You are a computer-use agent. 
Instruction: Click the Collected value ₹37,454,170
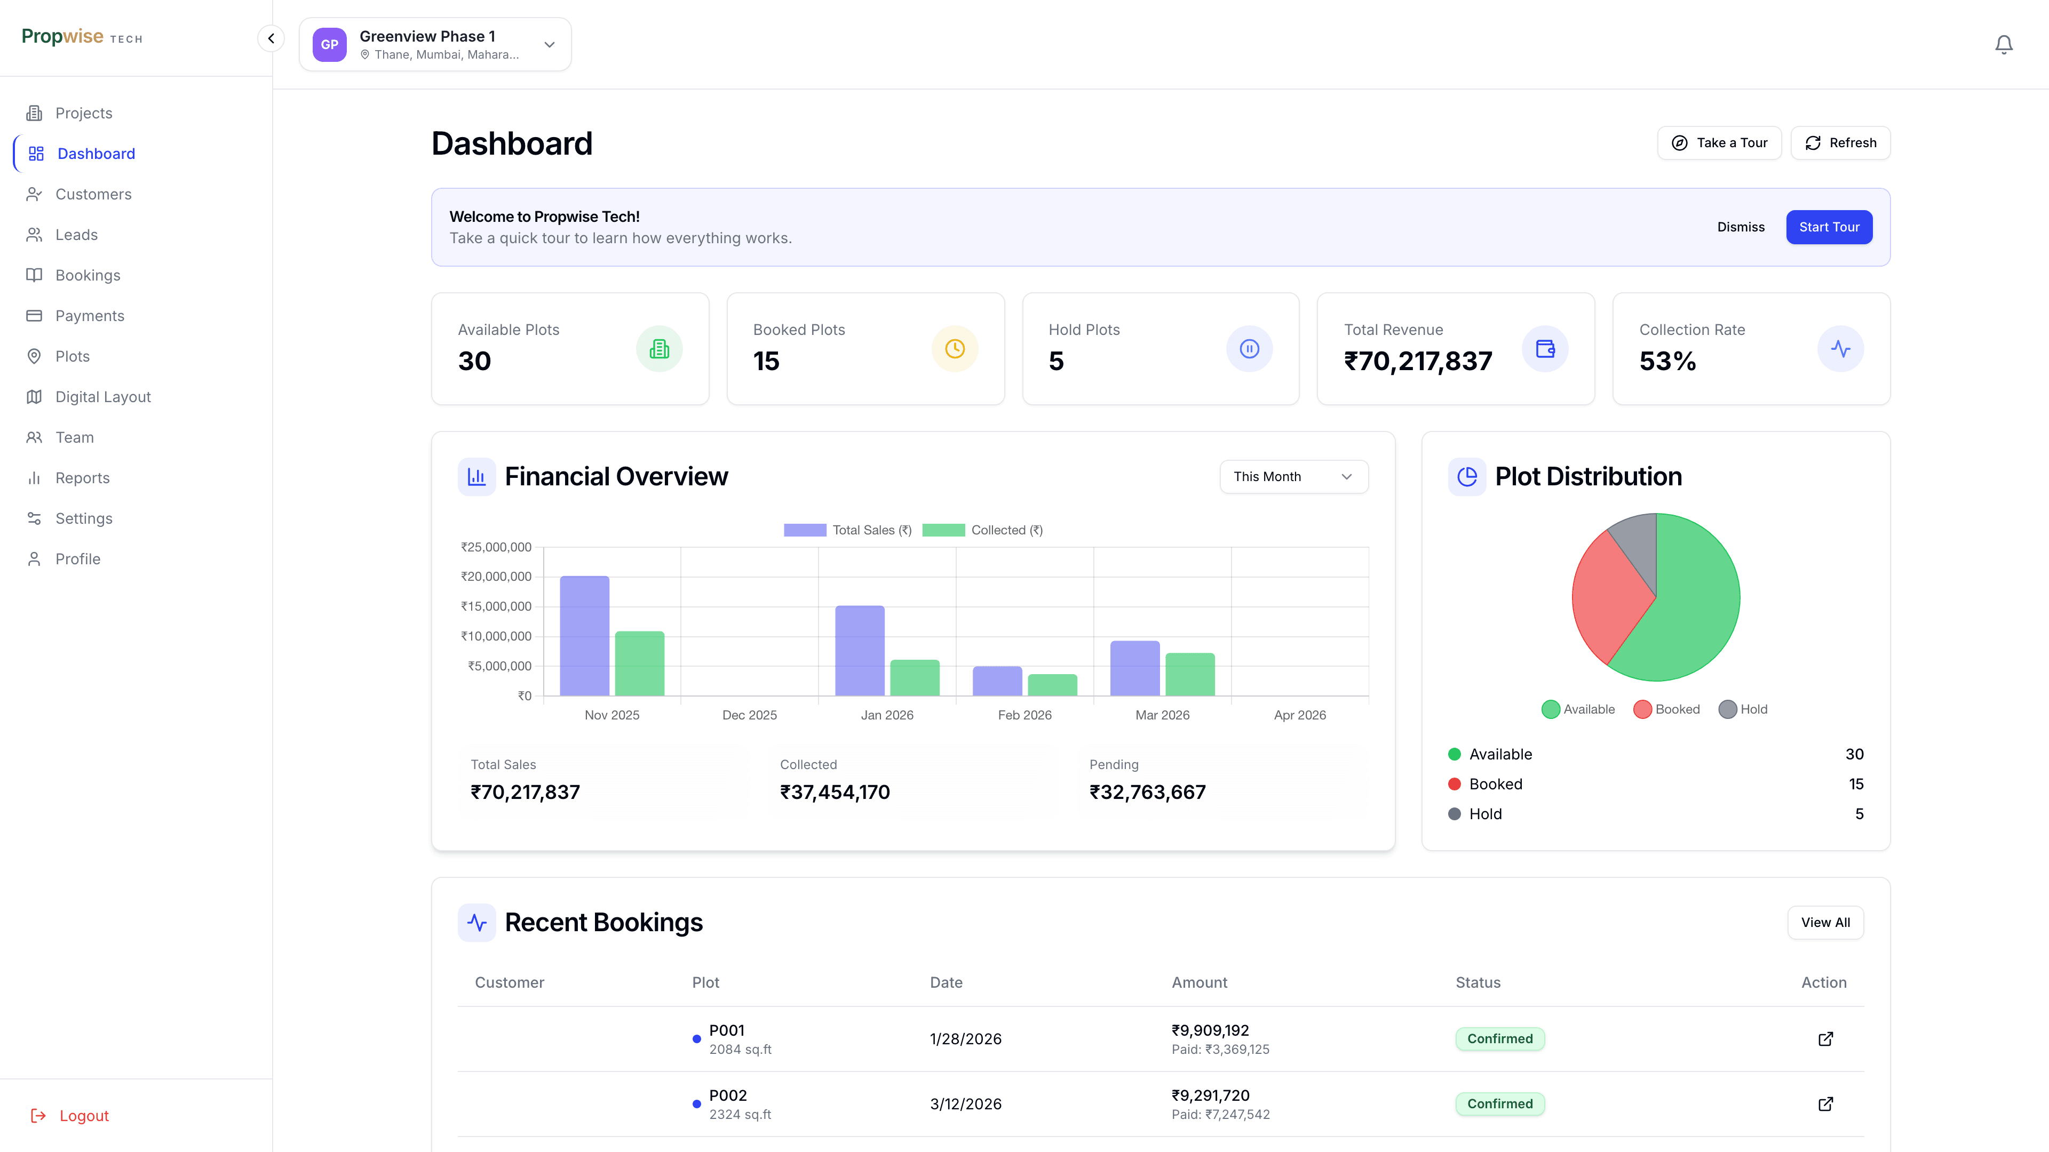[x=835, y=793]
